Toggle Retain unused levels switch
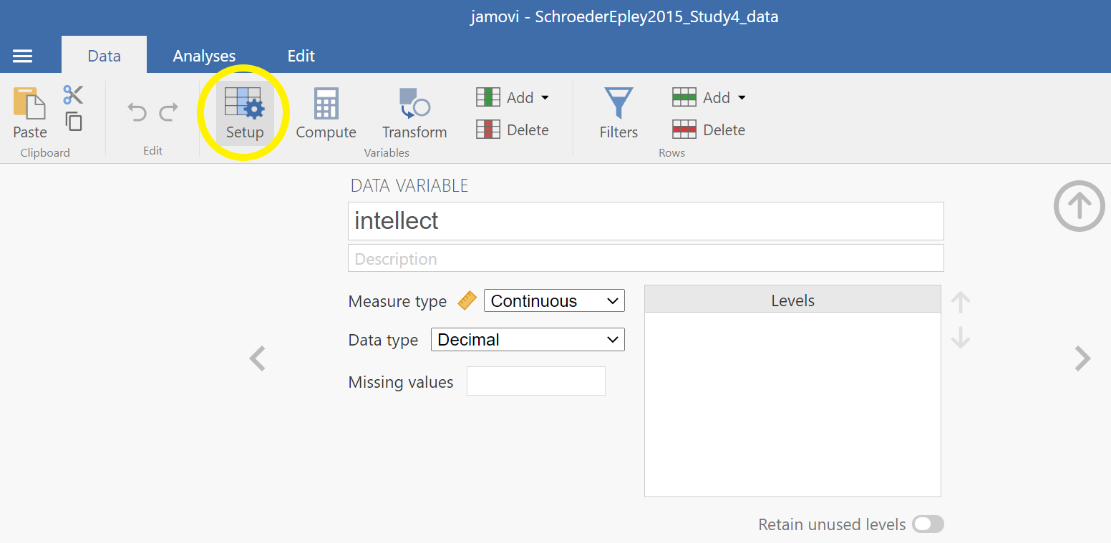The image size is (1111, 543). tap(928, 524)
